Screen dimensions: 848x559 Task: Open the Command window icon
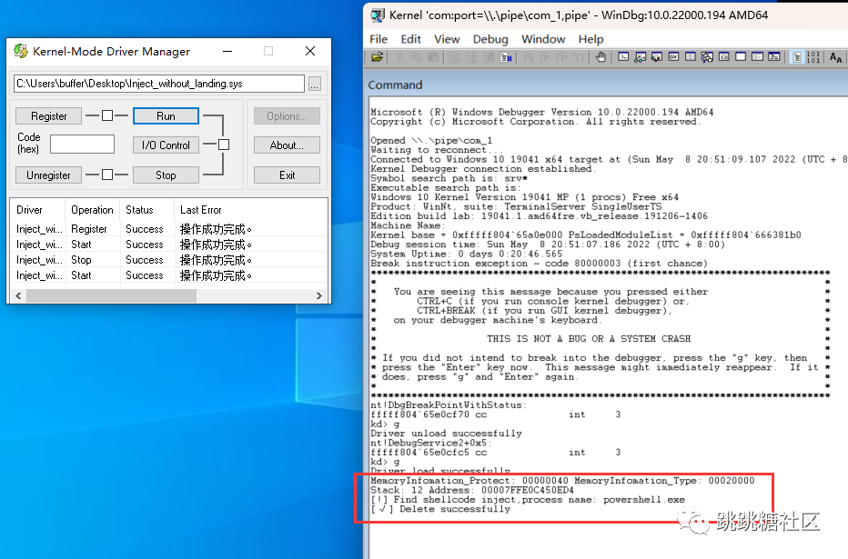[622, 56]
